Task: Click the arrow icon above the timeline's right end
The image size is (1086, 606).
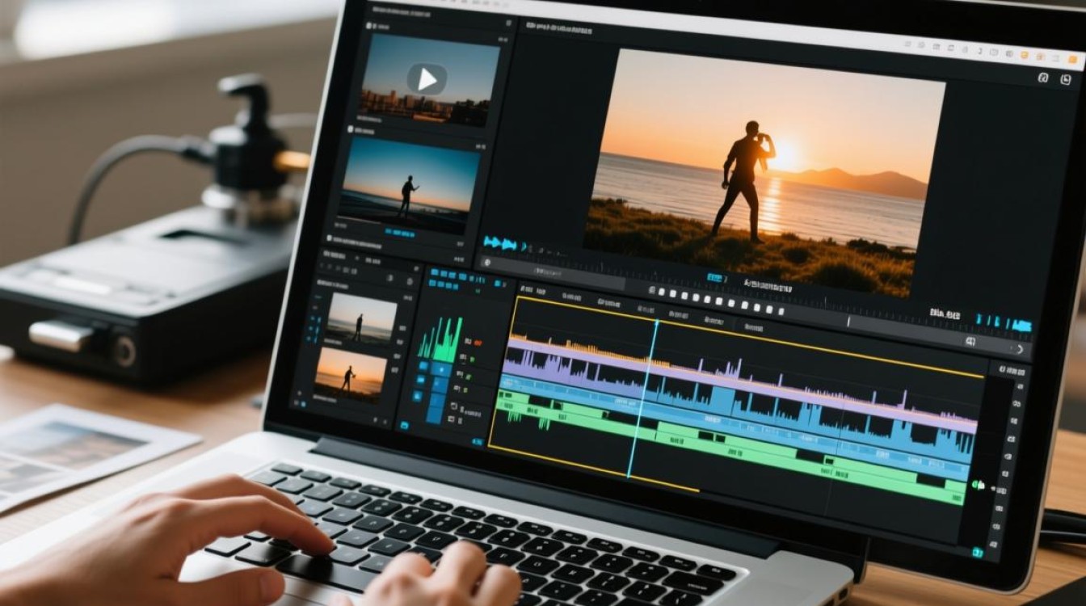Action: point(1020,349)
